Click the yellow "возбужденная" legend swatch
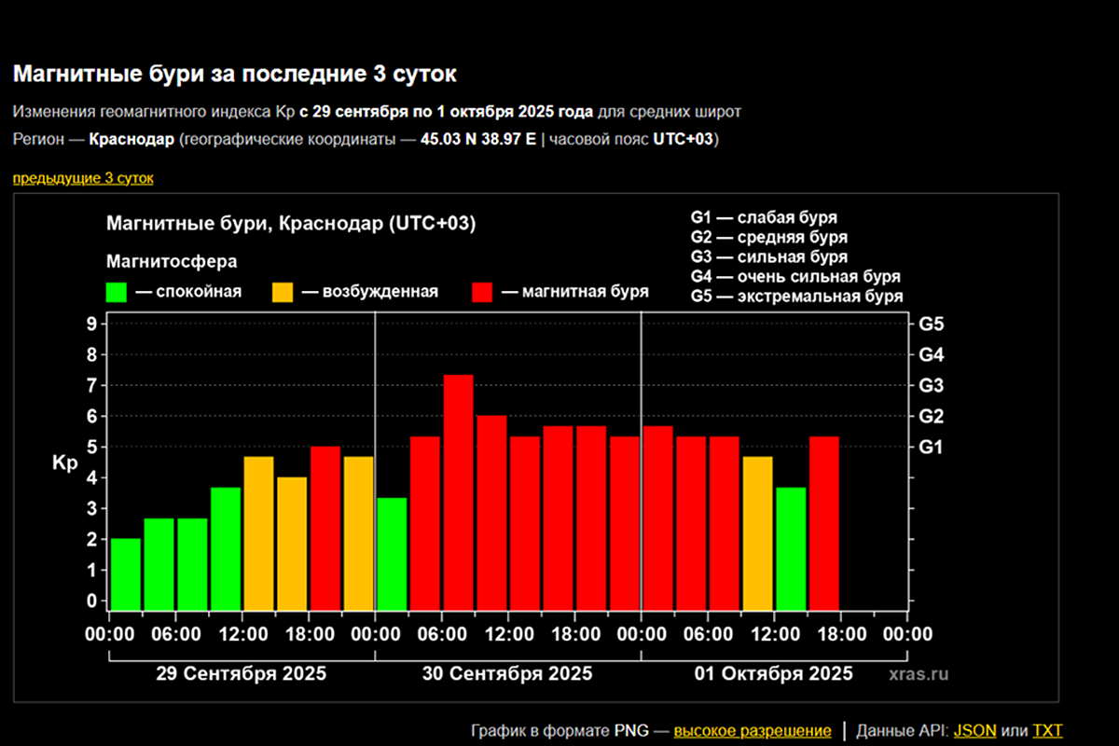 pos(282,292)
